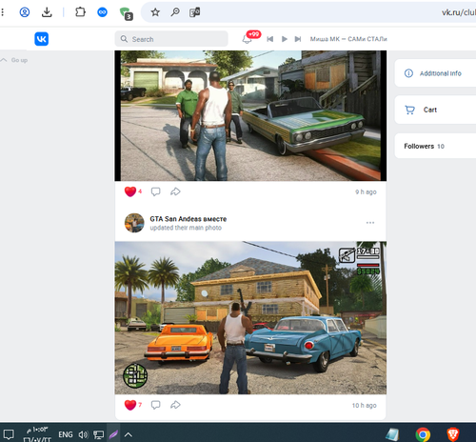
Task: Open the Grove Street gang meeting photo
Action: [x=250, y=115]
